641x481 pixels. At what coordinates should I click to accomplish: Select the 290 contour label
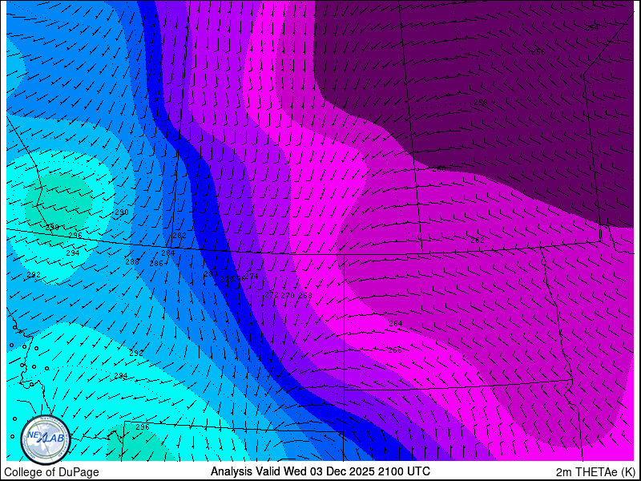[x=122, y=212]
